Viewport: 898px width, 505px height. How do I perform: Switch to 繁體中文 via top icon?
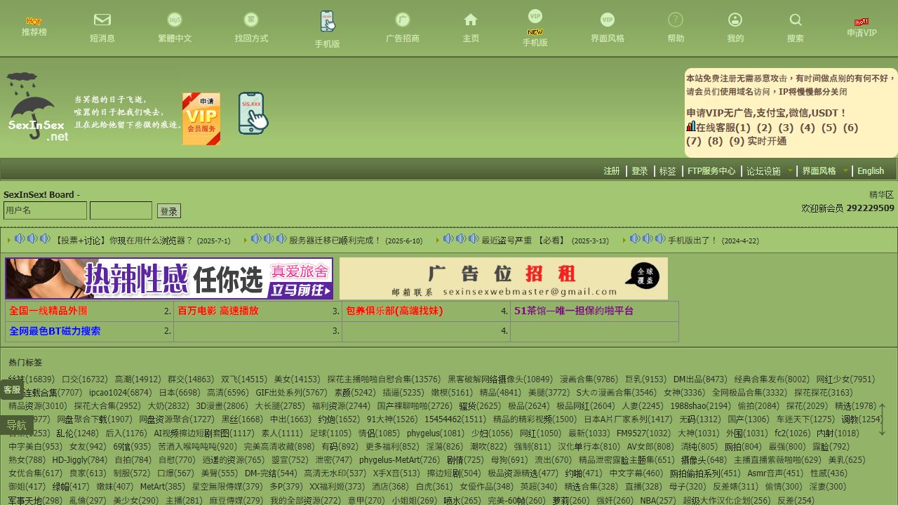[174, 20]
